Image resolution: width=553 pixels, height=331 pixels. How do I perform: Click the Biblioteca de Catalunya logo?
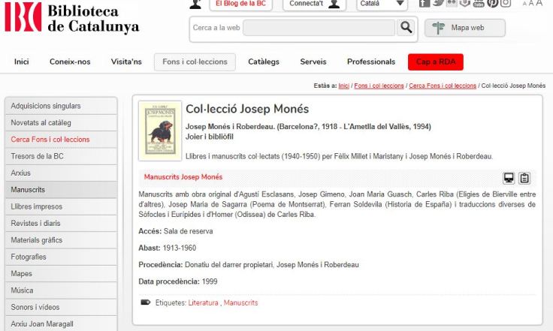(72, 19)
